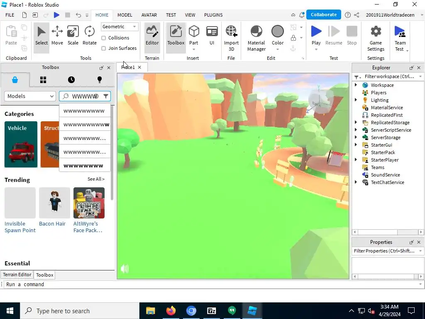The width and height of the screenshot is (425, 319).
Task: Pick the Rotate tool
Action: (90, 36)
